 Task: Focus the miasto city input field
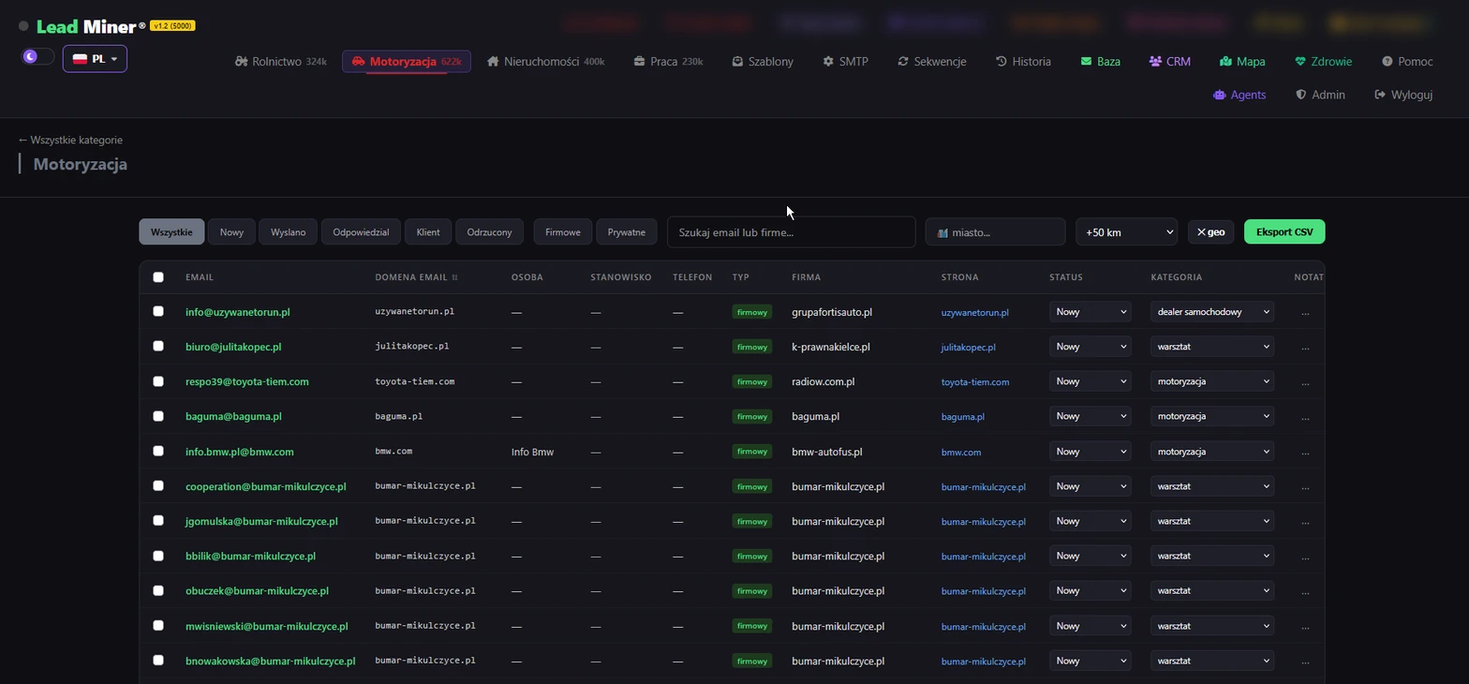(x=995, y=231)
